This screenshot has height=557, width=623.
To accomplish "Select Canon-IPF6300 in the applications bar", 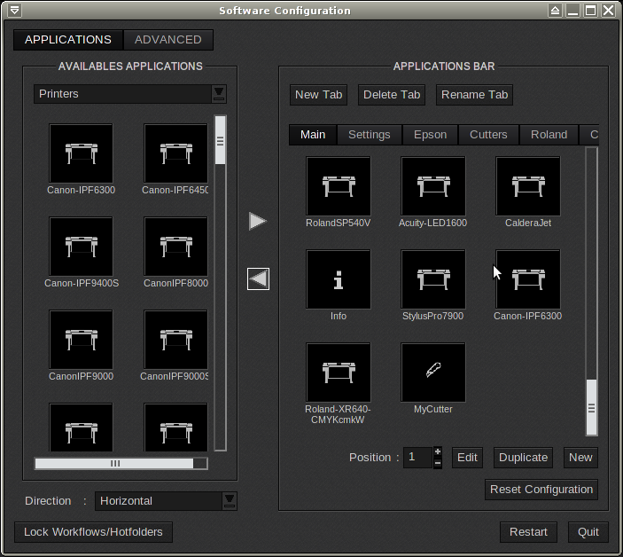I will coord(528,279).
